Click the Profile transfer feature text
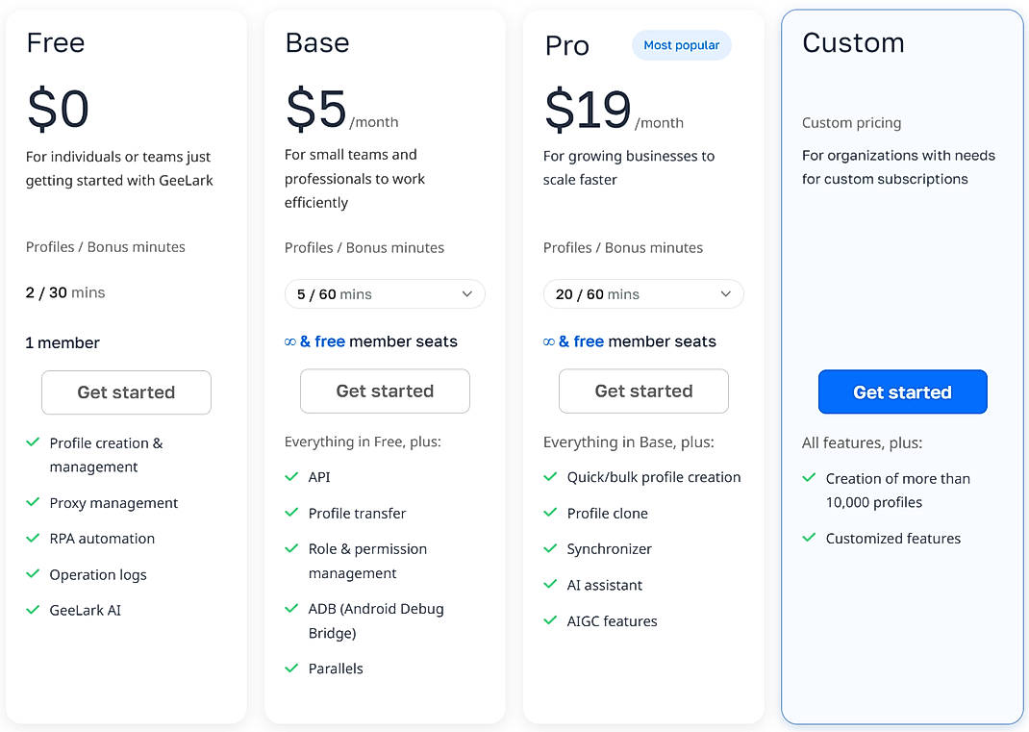1029x732 pixels. tap(357, 514)
